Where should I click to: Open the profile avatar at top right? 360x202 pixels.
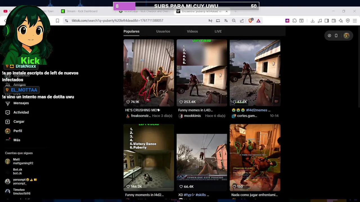click(x=346, y=36)
